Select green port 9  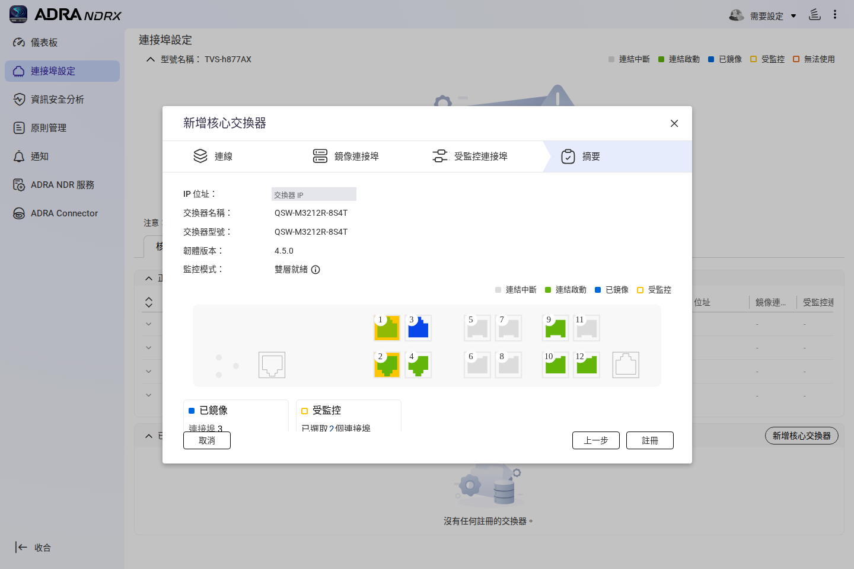click(x=556, y=328)
